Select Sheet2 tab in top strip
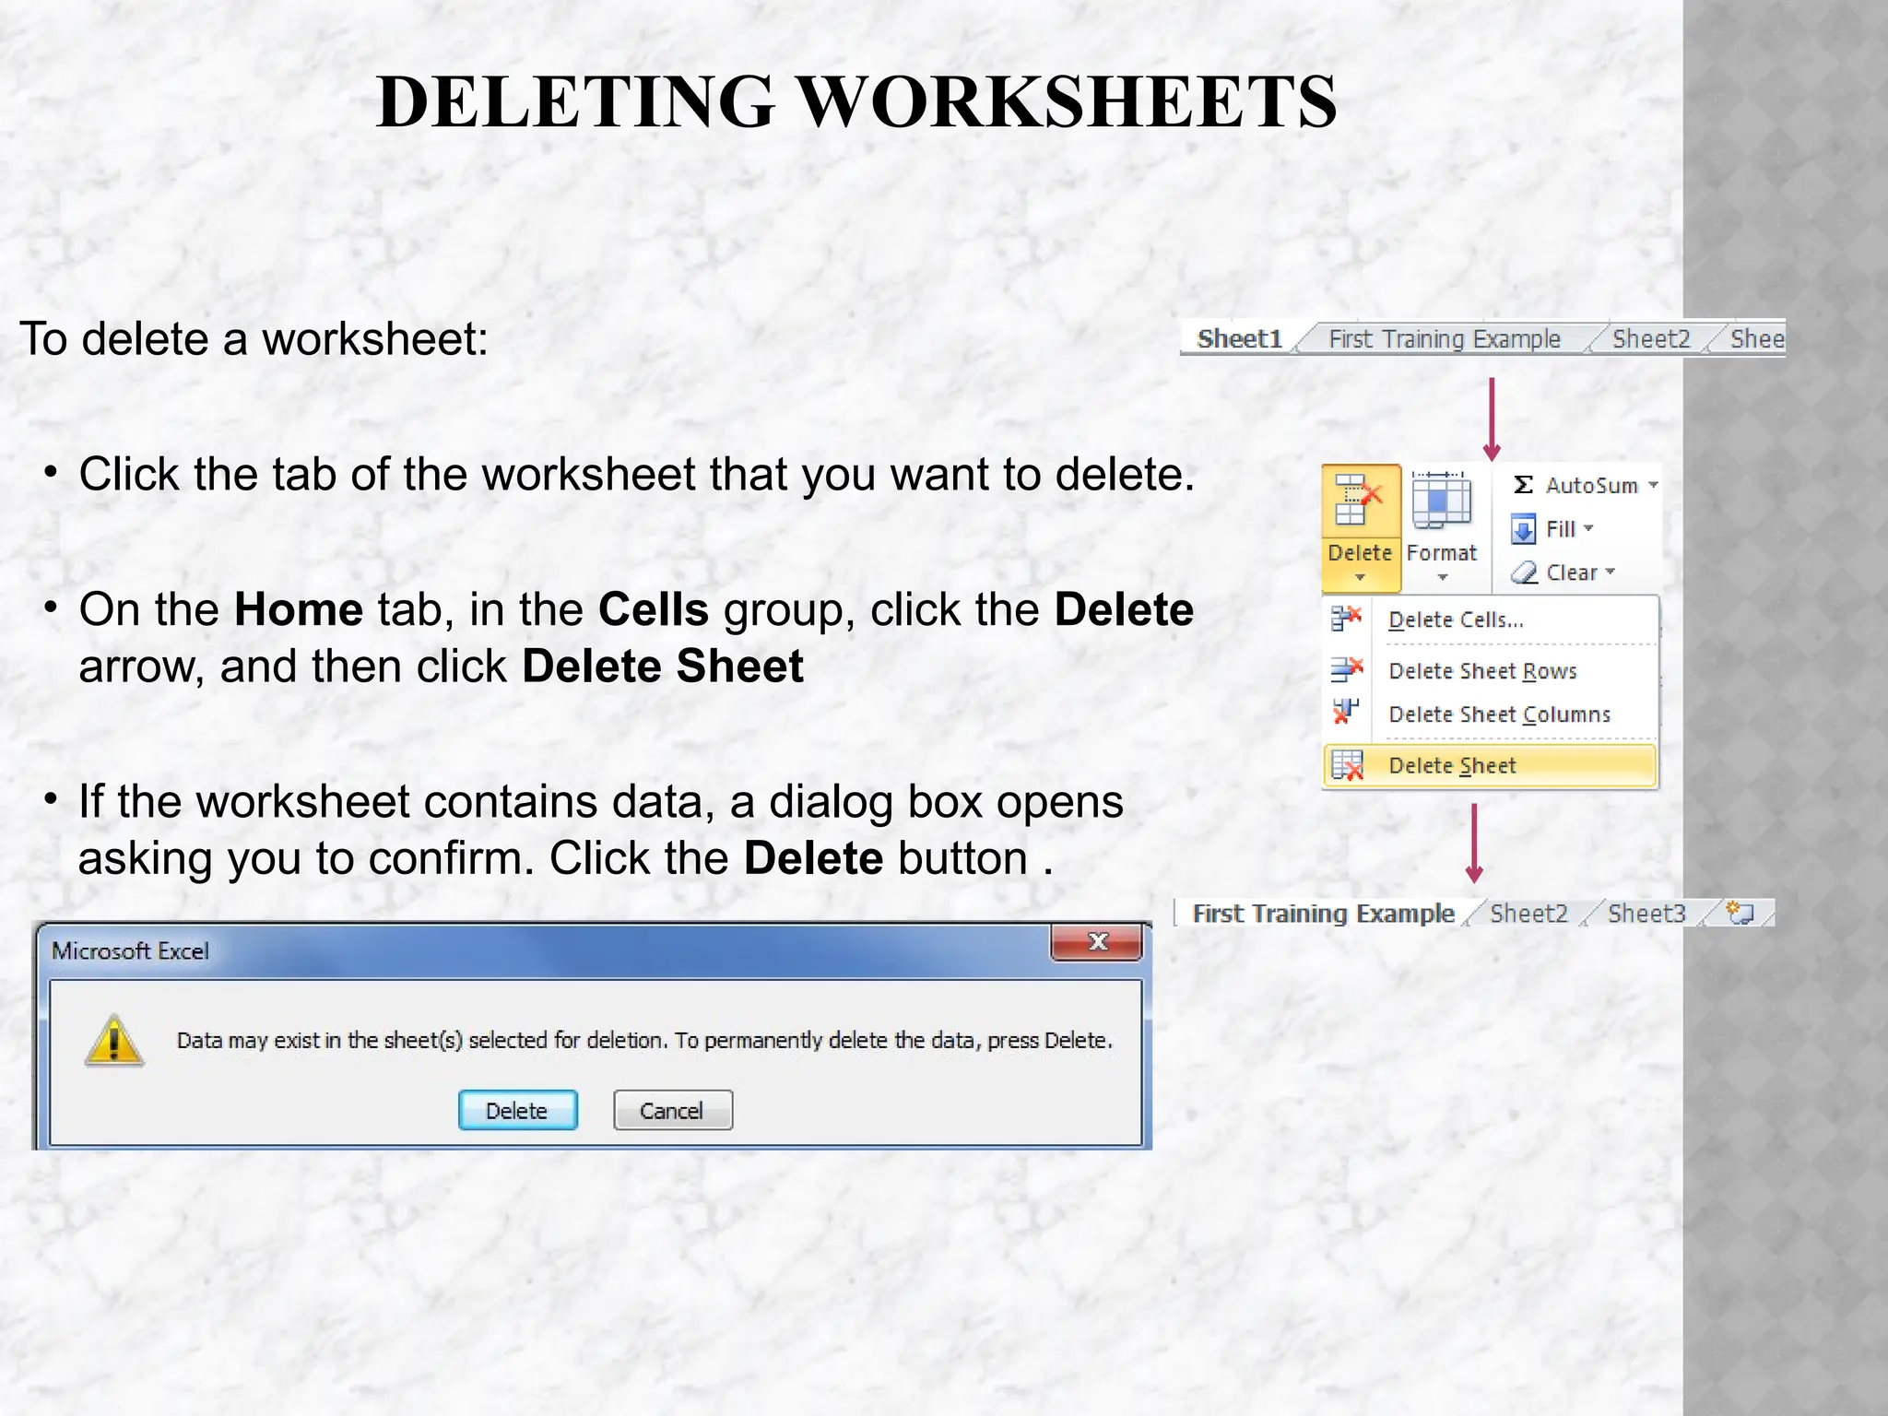This screenshot has width=1888, height=1416. point(1650,339)
